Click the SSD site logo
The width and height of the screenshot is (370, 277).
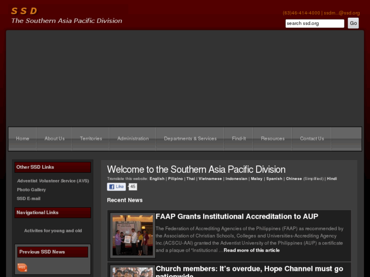point(24,11)
